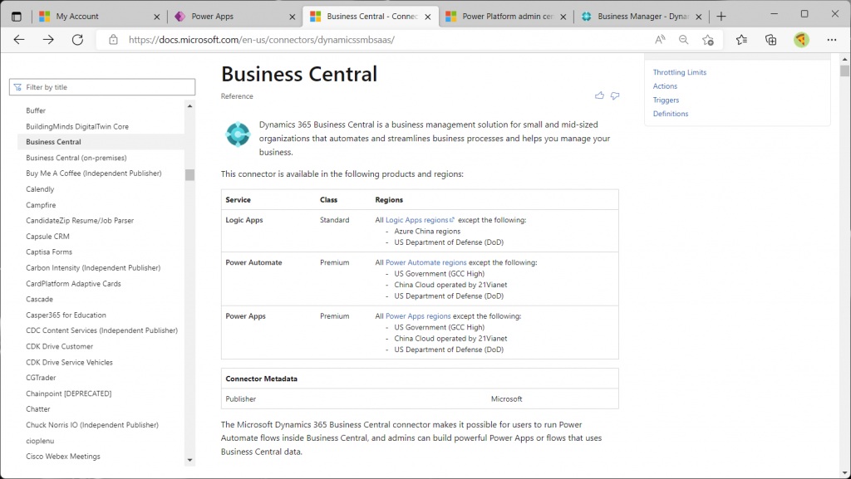Open Cisco Webex Meetings entry
The height and width of the screenshot is (479, 851).
63,457
